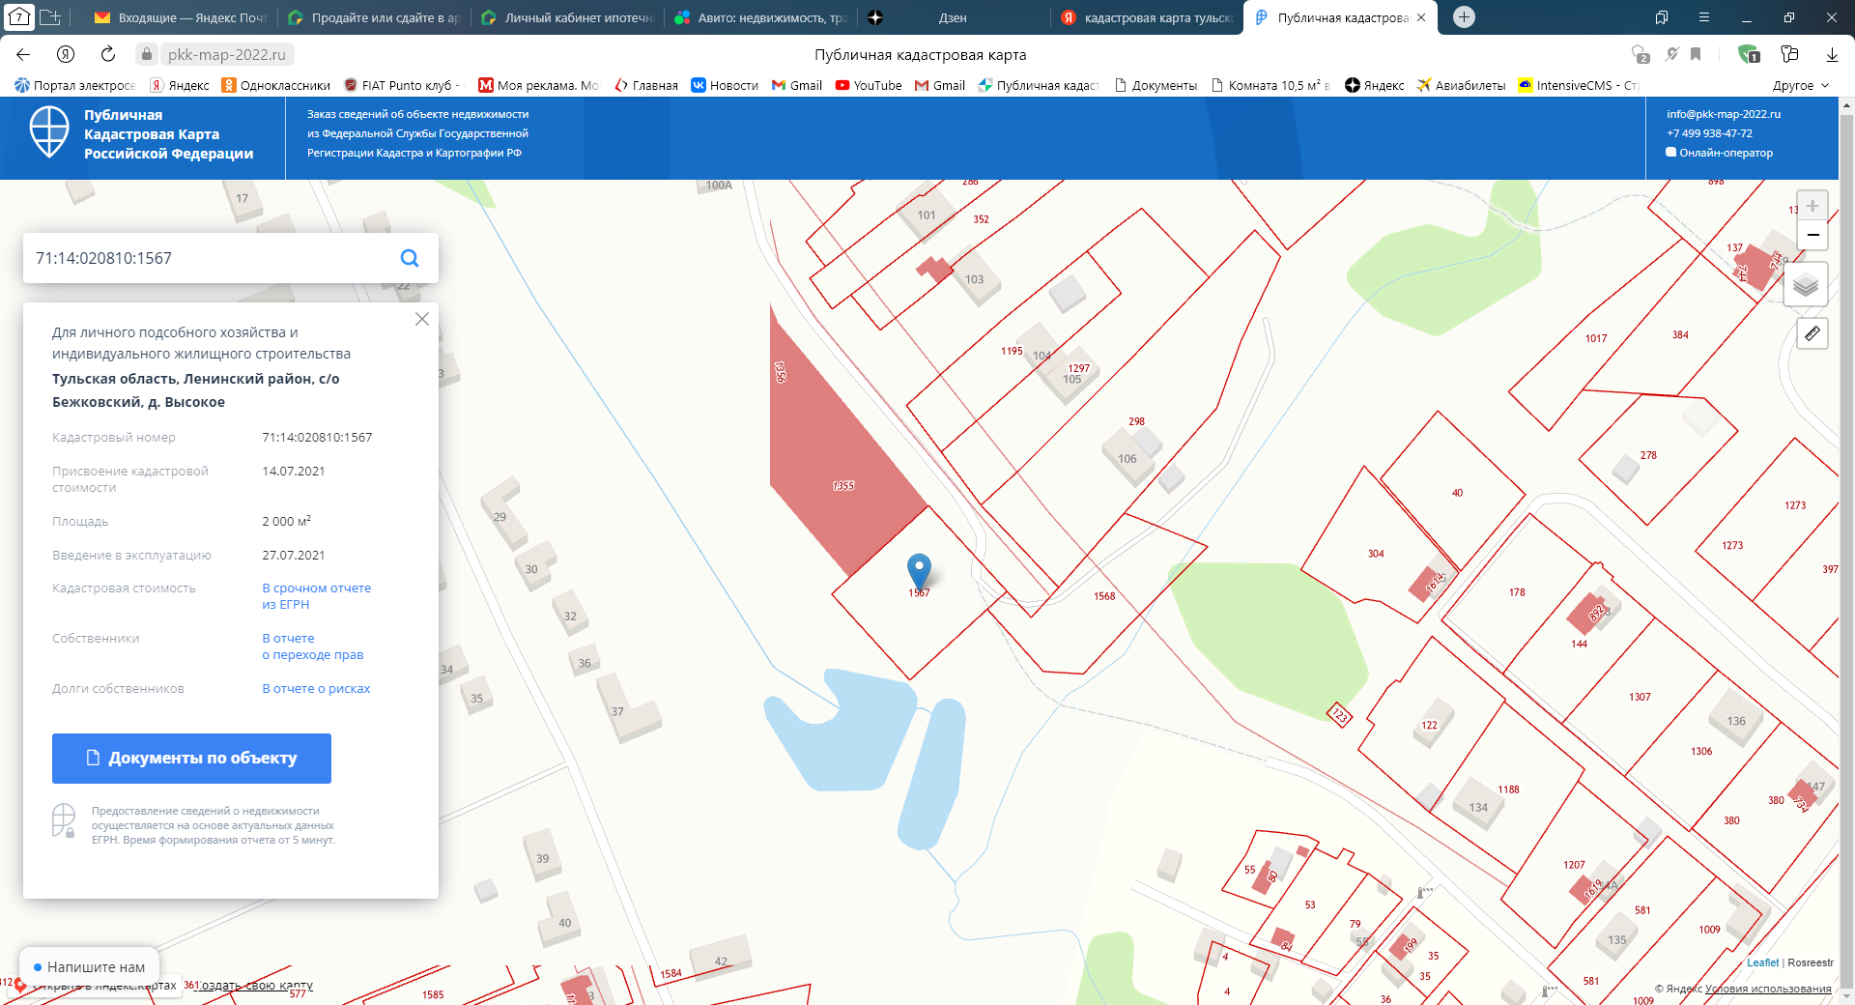The image size is (1855, 1005).
Task: Open the shield icon with badge 2
Action: [x=1640, y=54]
